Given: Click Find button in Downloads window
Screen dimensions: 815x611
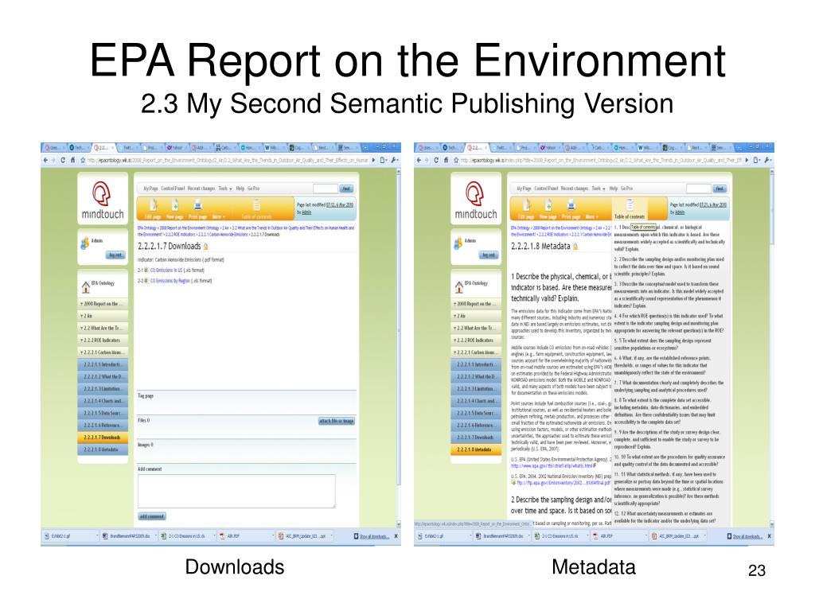Looking at the screenshot, I should pos(347,189).
